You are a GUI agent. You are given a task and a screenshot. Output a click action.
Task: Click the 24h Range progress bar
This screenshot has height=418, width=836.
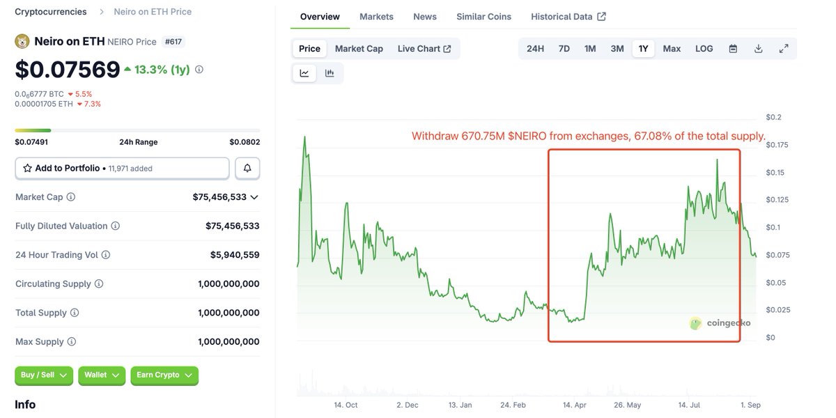click(x=137, y=130)
